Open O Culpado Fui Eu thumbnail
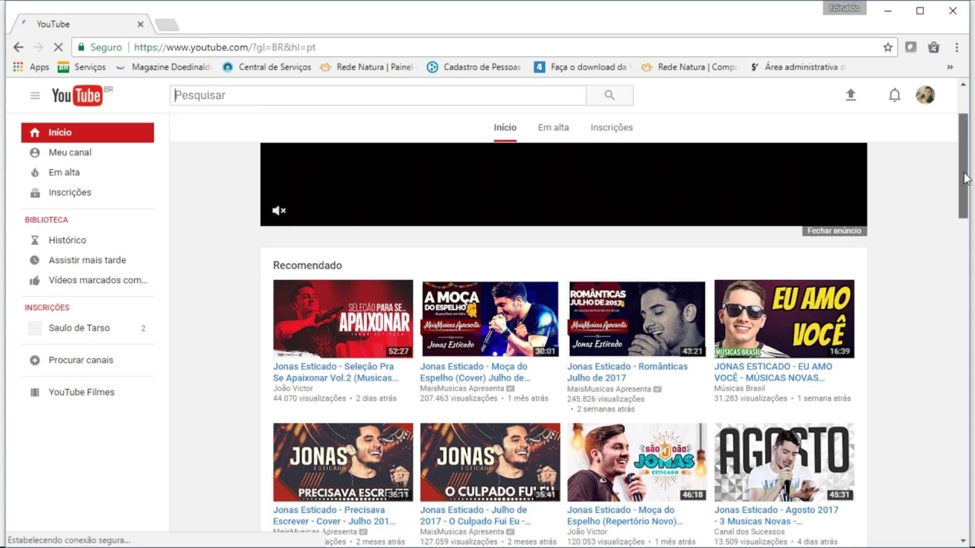The width and height of the screenshot is (975, 548). (x=490, y=462)
